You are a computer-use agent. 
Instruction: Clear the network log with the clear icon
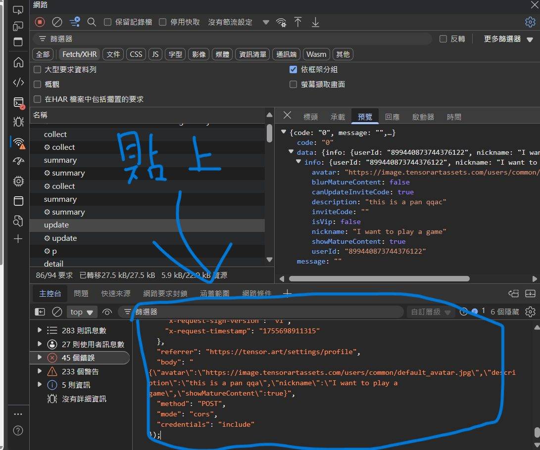click(x=57, y=22)
